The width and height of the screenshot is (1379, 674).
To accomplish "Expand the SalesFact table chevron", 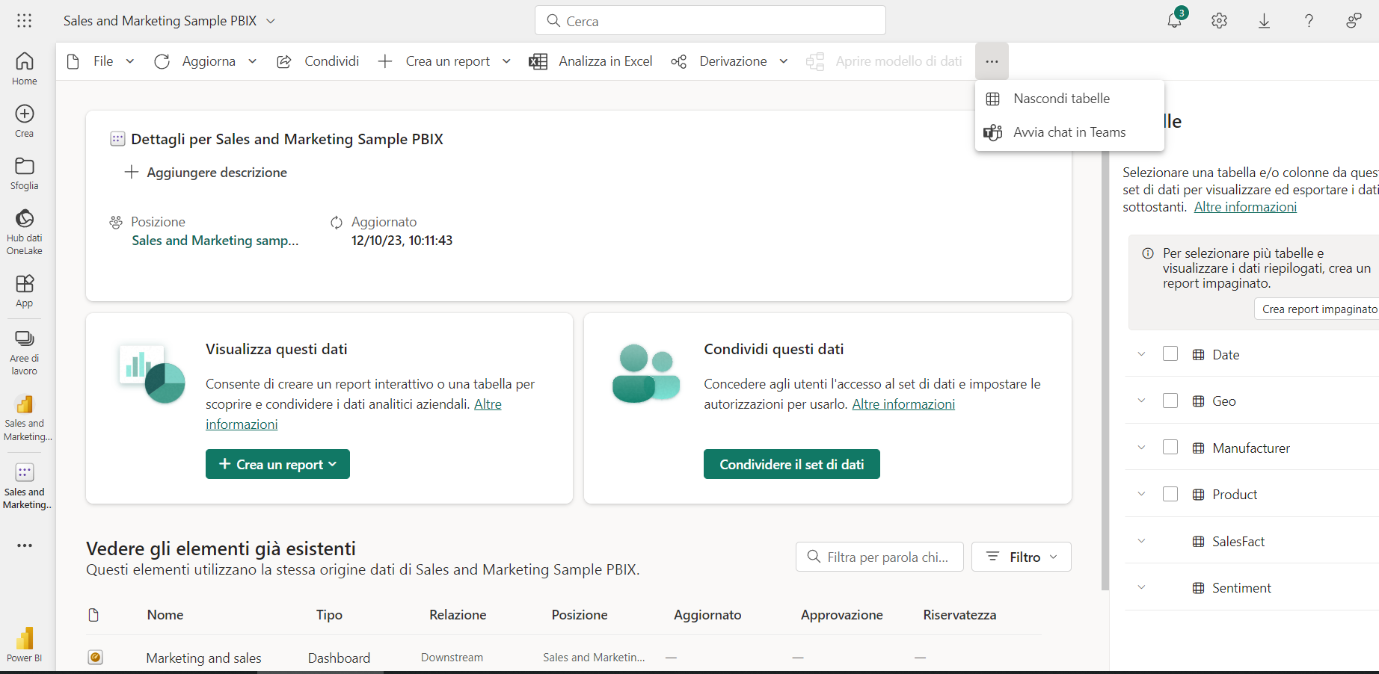I will [x=1141, y=541].
